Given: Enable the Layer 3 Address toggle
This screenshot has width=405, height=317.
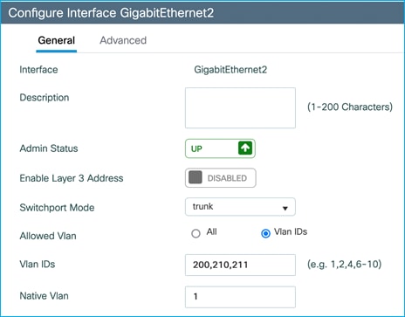Looking at the screenshot, I should pos(221,178).
